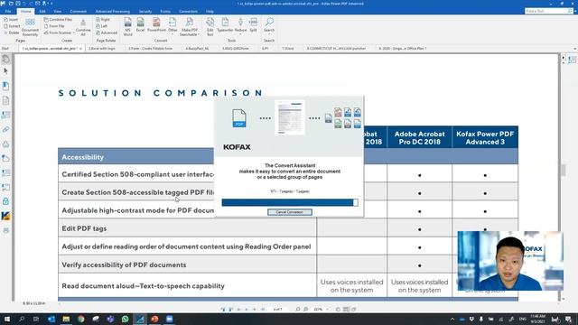Open From Scanner dropdown
The image size is (578, 325).
point(59,32)
